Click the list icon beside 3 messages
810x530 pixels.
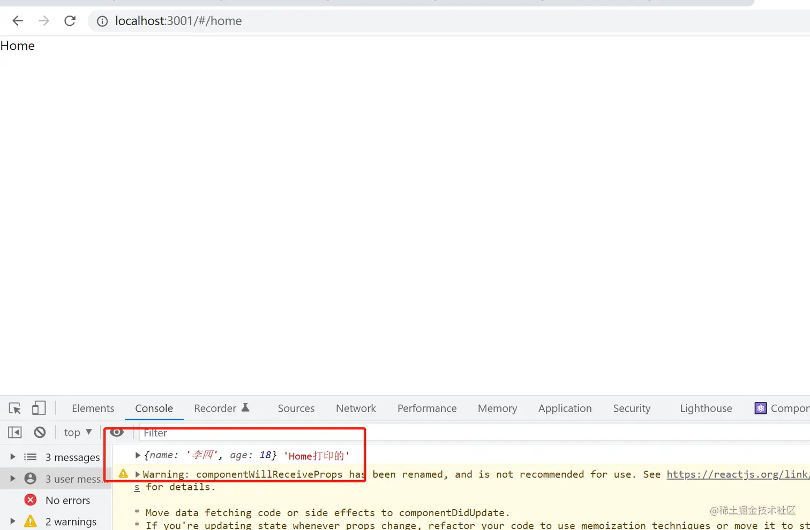(x=31, y=457)
